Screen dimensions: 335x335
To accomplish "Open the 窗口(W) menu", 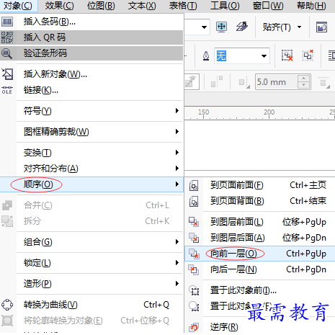I will [x=268, y=6].
